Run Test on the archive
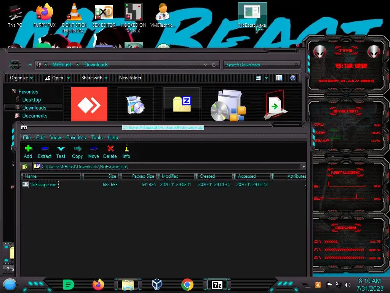The width and height of the screenshot is (390, 293). [x=61, y=151]
